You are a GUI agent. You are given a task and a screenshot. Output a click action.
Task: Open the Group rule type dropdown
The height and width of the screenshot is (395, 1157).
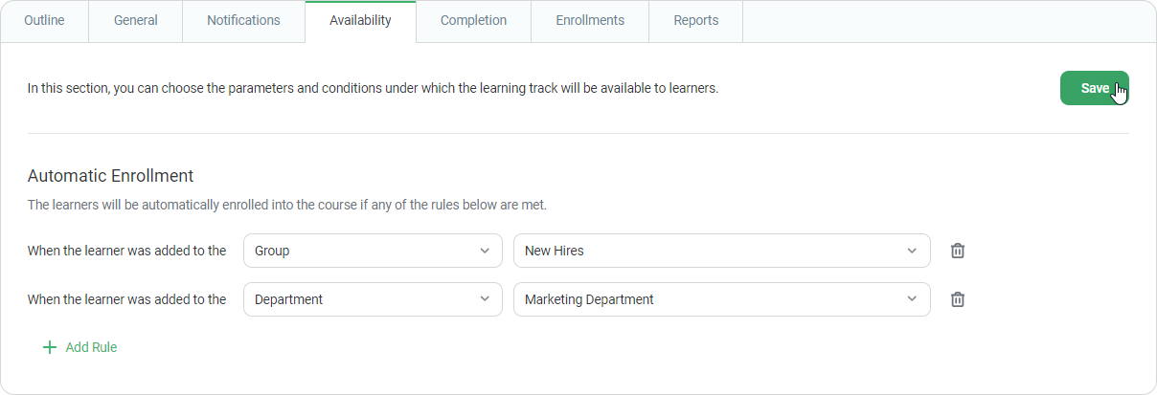pyautogui.click(x=373, y=251)
